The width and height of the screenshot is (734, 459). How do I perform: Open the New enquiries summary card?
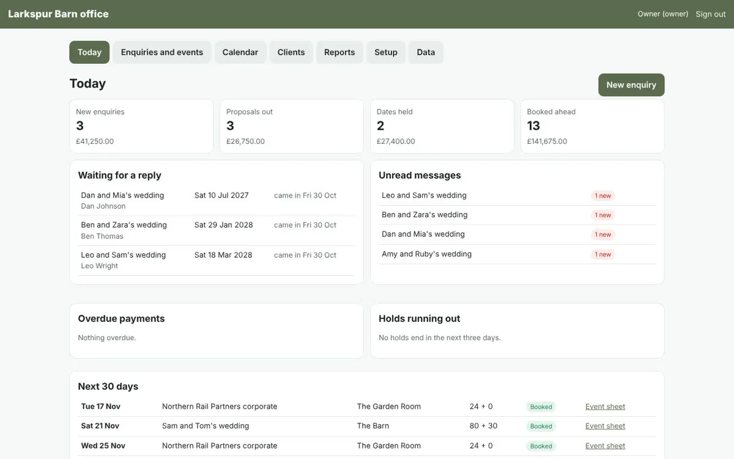pyautogui.click(x=141, y=126)
